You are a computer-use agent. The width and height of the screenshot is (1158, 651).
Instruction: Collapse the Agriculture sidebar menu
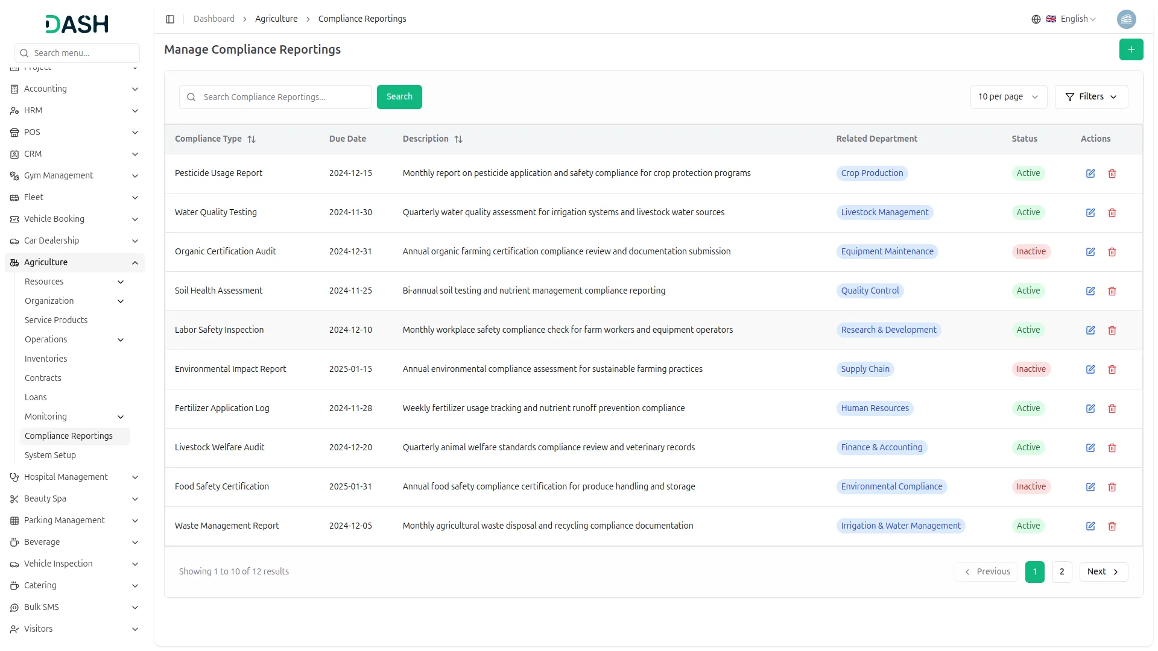coord(135,263)
